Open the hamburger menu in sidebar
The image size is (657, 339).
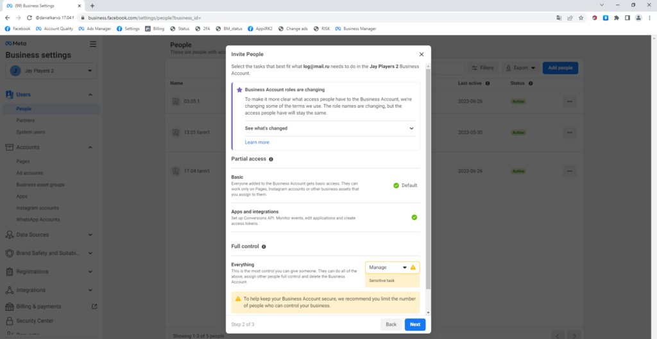(x=93, y=44)
